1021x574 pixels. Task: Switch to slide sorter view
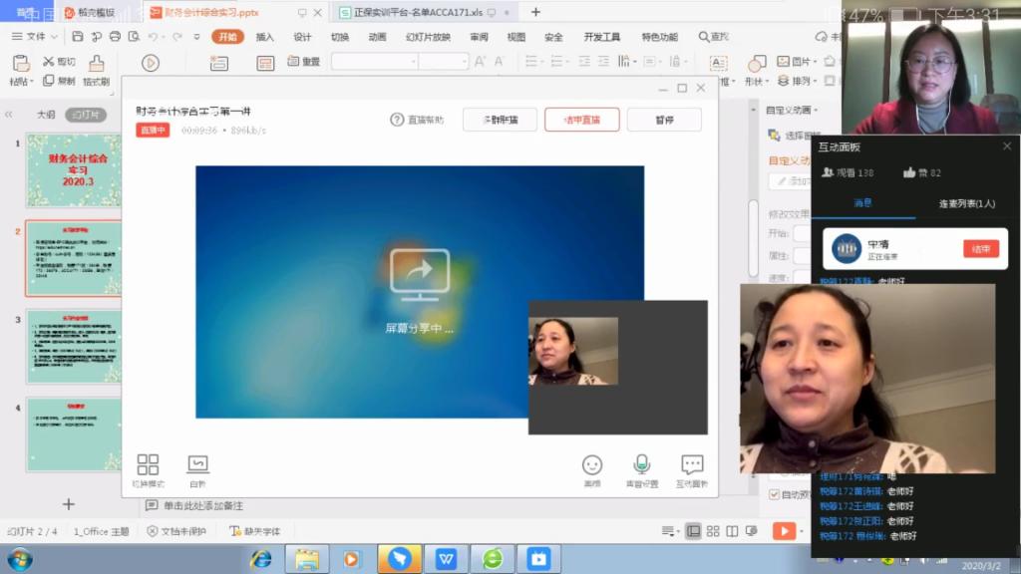pyautogui.click(x=713, y=531)
